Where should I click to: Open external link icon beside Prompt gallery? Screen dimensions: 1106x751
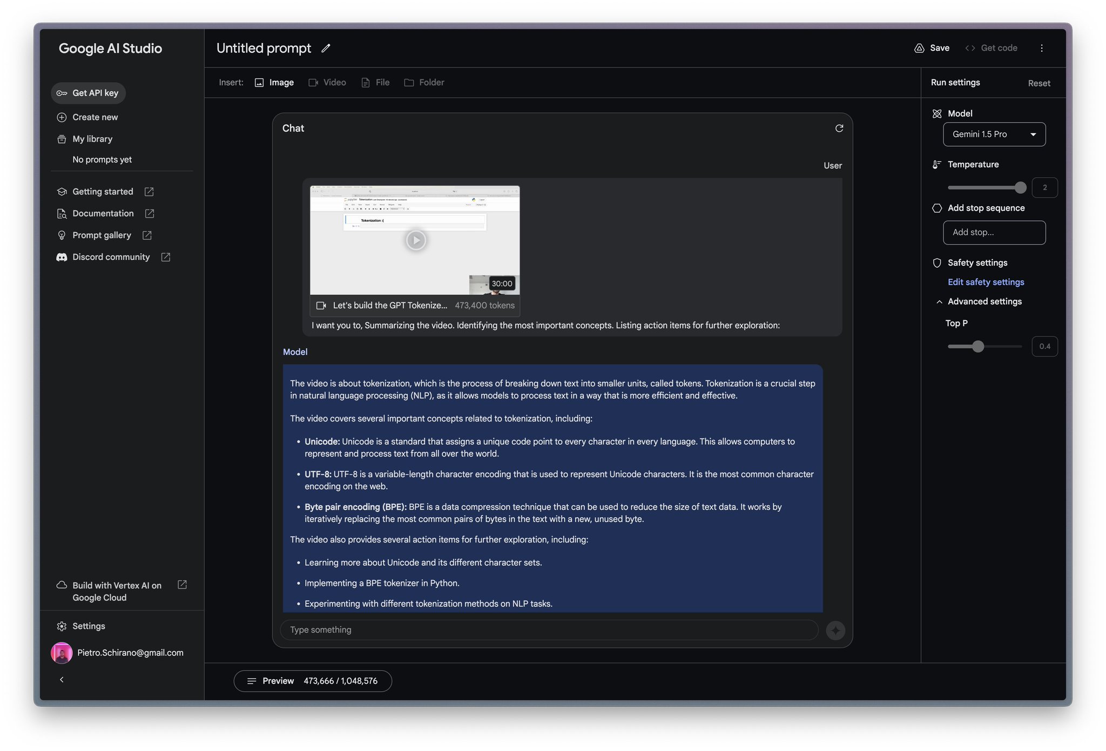[147, 235]
